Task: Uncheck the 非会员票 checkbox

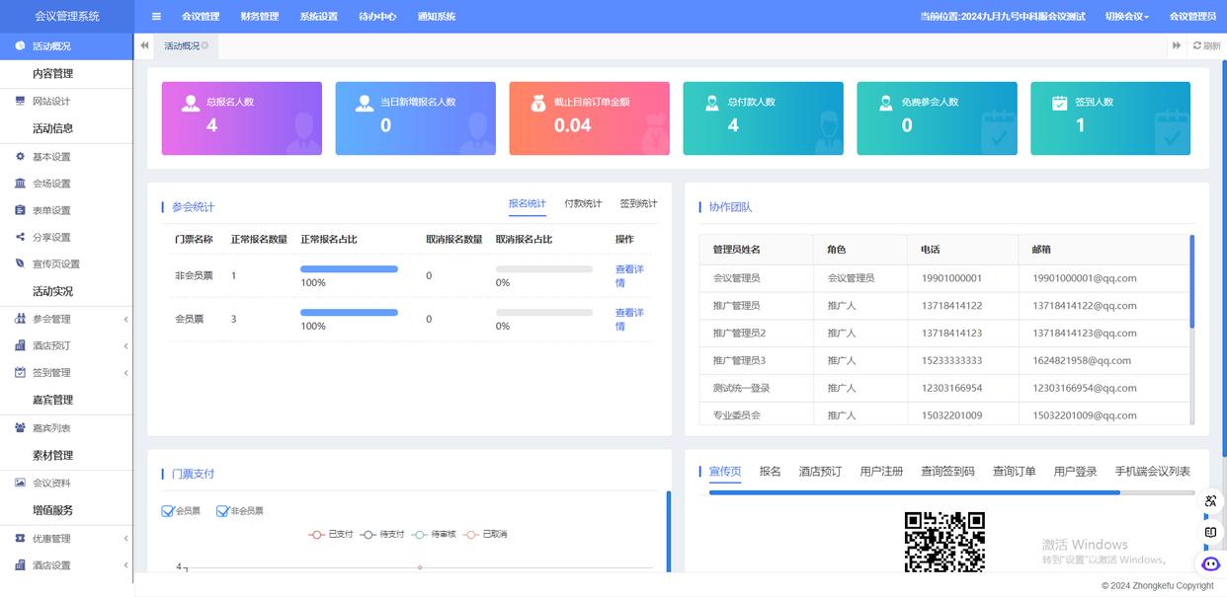Action: (x=222, y=511)
